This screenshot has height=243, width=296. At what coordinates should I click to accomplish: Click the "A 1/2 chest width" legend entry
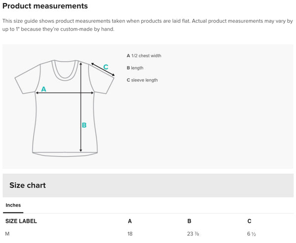click(x=144, y=56)
